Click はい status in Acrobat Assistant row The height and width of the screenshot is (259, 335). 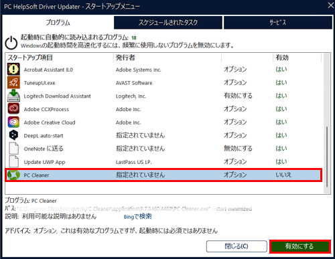tap(281, 70)
